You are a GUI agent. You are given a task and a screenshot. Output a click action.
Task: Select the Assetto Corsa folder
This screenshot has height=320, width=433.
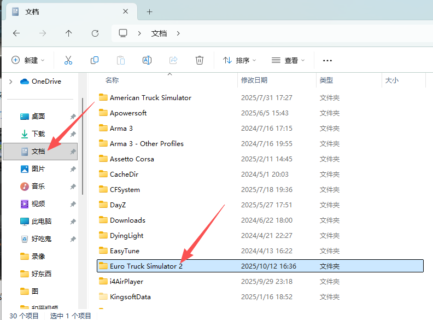[x=132, y=159]
